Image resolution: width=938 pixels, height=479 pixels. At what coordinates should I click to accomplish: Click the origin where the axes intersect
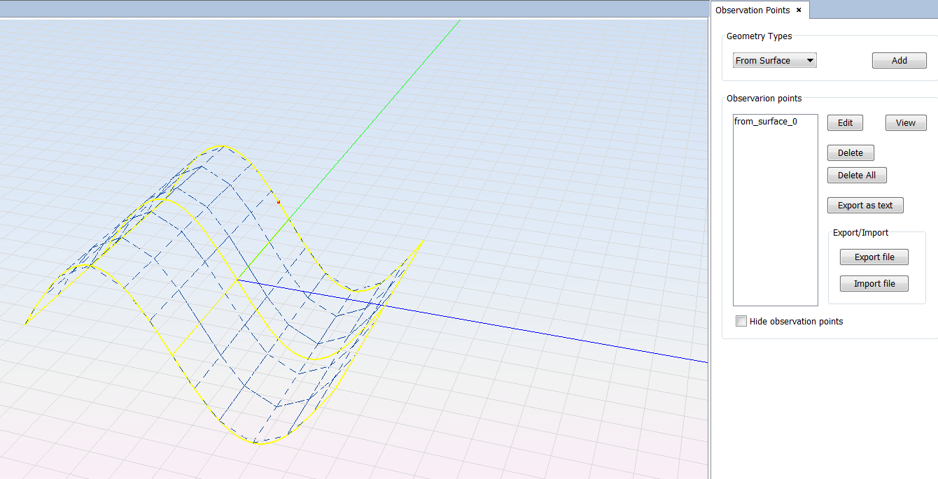(237, 280)
